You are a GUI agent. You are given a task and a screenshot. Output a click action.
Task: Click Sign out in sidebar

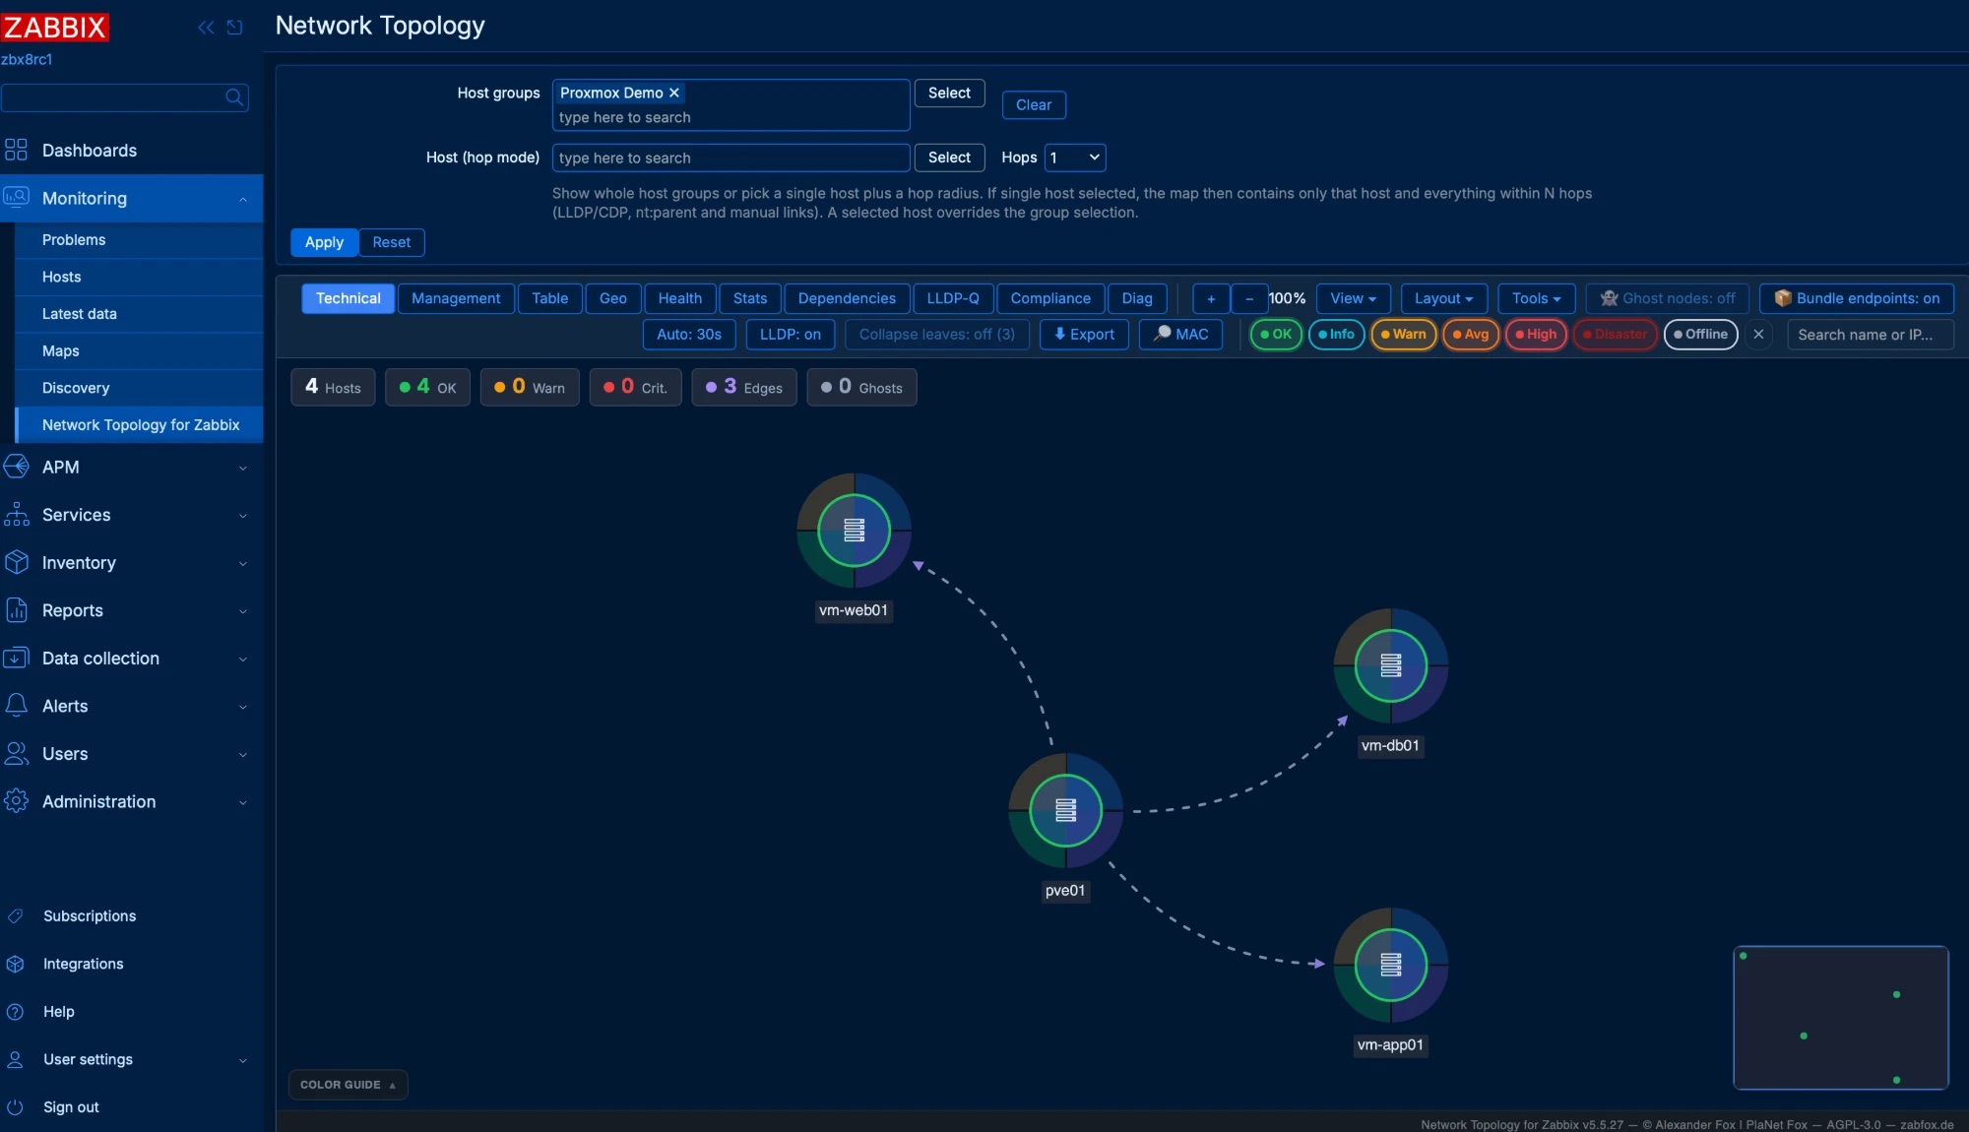point(70,1107)
